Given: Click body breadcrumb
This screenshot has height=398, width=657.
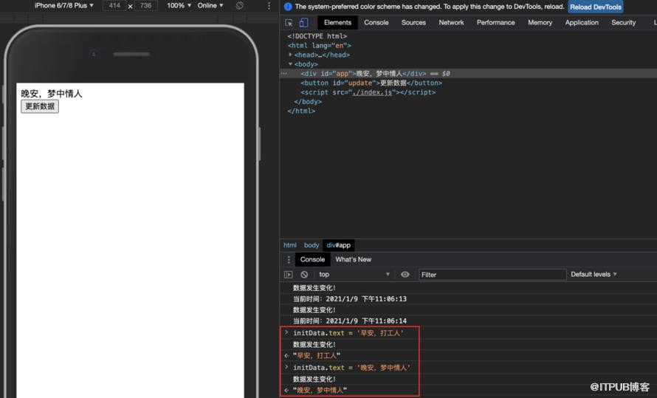Looking at the screenshot, I should pyautogui.click(x=312, y=245).
